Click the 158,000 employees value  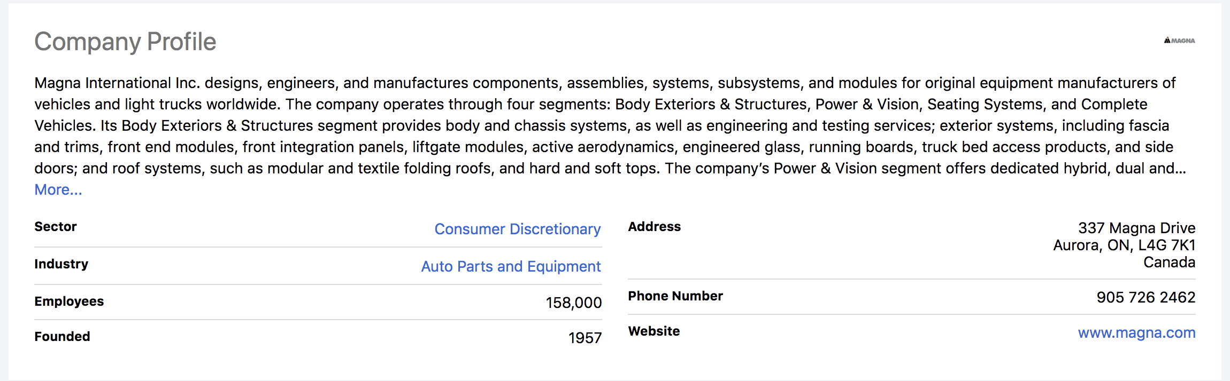[x=573, y=303]
